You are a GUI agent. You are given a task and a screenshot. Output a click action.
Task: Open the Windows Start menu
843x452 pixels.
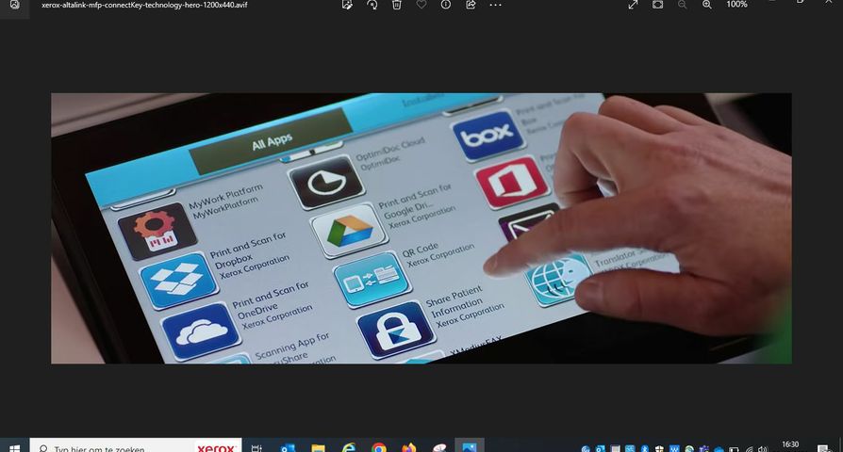click(14, 448)
